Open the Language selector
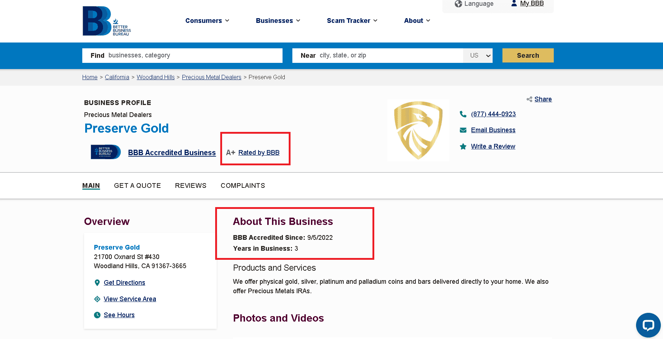663x339 pixels. point(474,4)
